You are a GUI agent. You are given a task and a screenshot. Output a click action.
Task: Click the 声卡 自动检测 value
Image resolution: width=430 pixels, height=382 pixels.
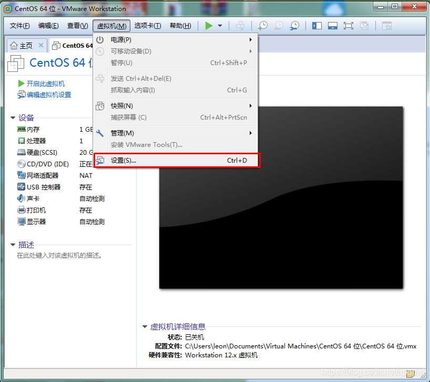92,198
